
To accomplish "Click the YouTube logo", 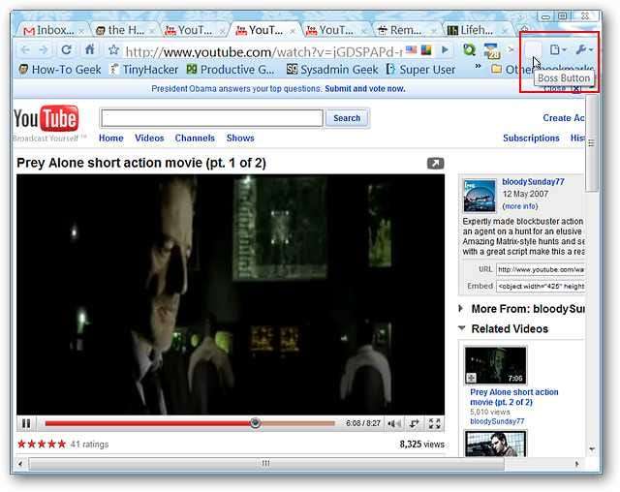I will pos(46,118).
